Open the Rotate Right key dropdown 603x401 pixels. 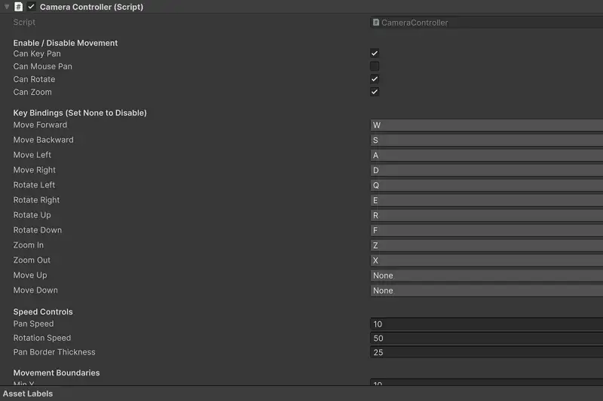(486, 200)
